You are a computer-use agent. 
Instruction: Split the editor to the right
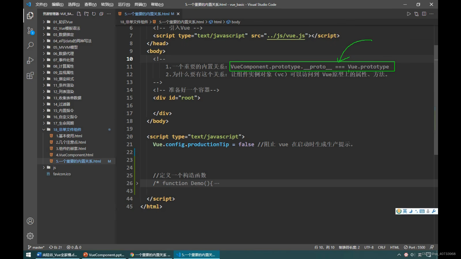[x=424, y=14]
